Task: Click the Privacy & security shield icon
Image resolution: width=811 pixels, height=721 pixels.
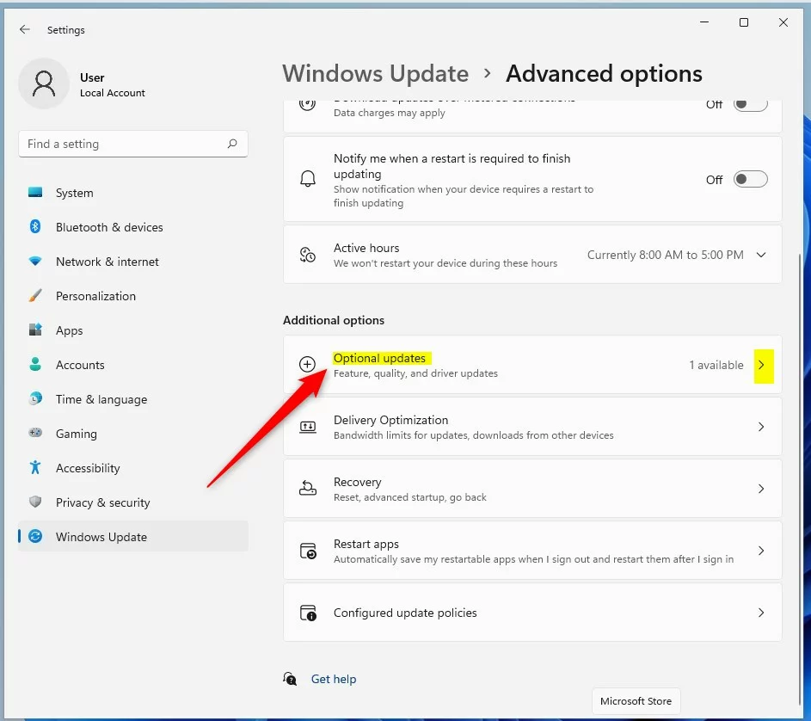Action: pyautogui.click(x=35, y=502)
